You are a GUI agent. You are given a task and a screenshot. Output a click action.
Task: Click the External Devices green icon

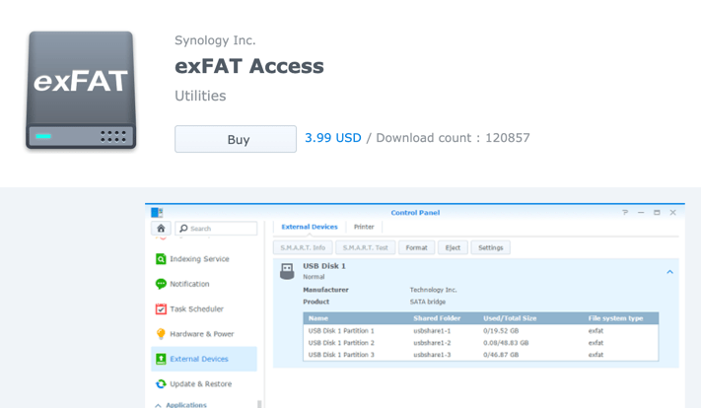tap(161, 359)
